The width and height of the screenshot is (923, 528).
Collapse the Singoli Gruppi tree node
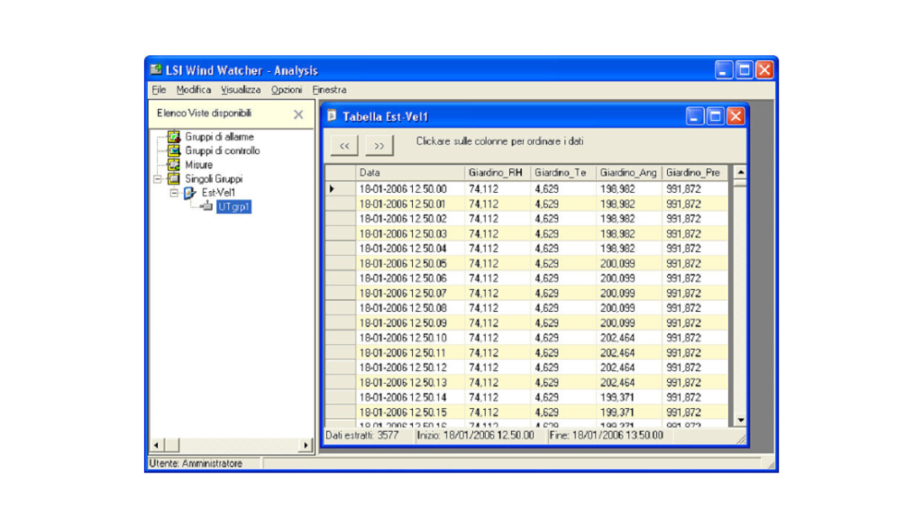pos(158,179)
